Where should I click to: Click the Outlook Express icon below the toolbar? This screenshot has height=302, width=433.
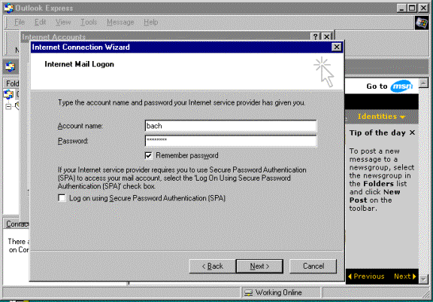[x=11, y=66]
